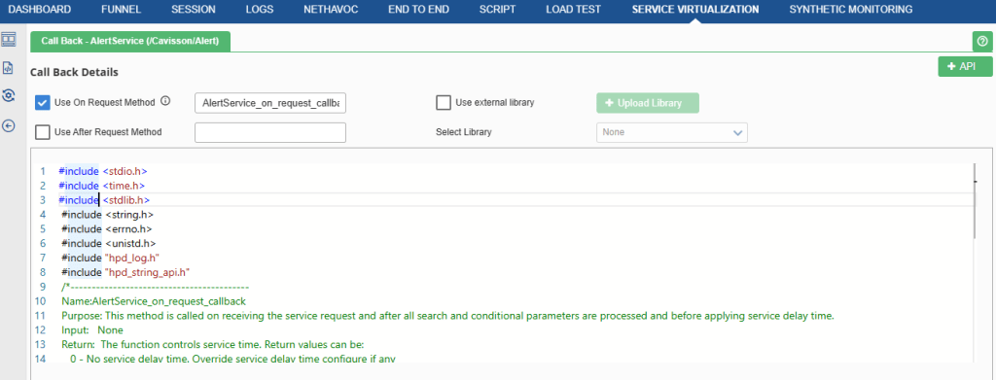Click the back arrow sidebar icon
Image resolution: width=996 pixels, height=380 pixels.
tap(8, 125)
